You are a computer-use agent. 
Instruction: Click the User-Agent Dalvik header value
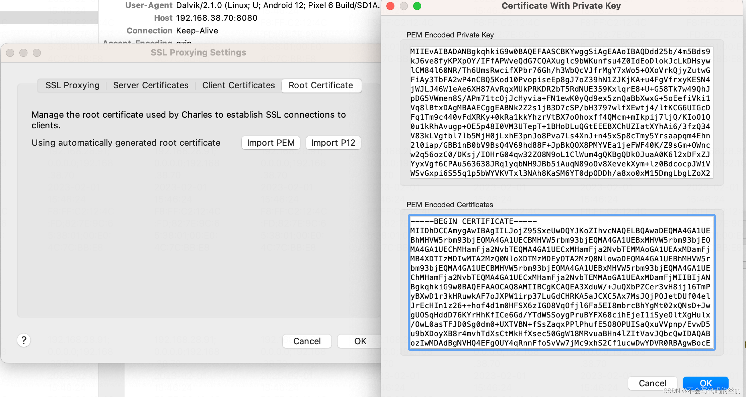(278, 5)
